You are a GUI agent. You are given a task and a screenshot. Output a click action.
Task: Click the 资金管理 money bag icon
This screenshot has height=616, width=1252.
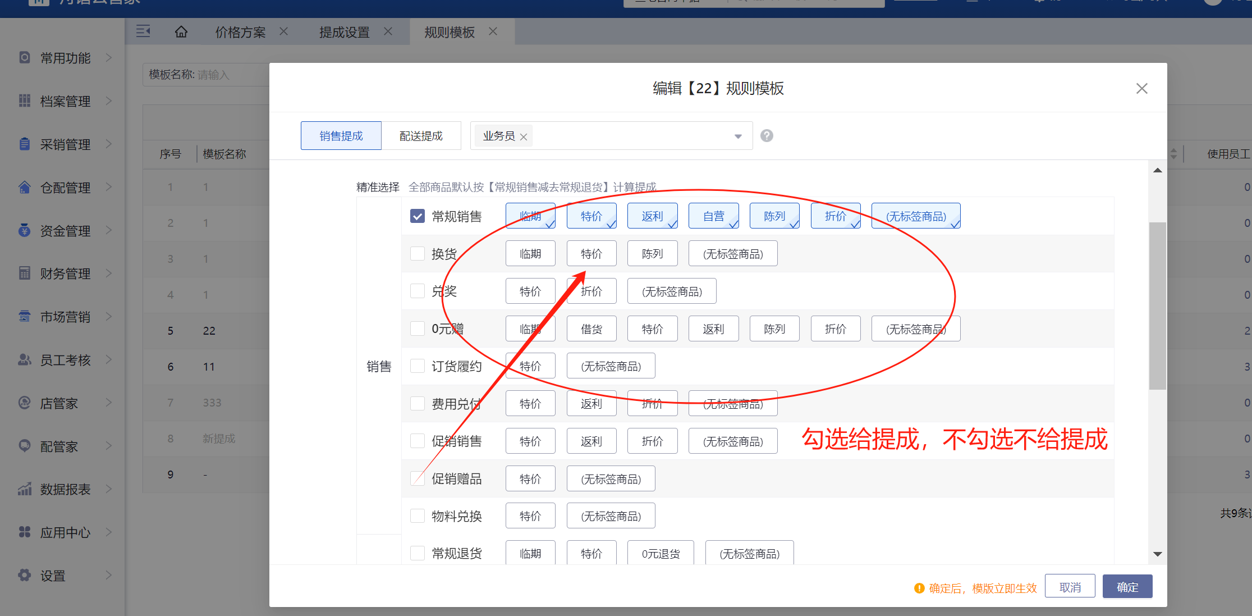(24, 230)
